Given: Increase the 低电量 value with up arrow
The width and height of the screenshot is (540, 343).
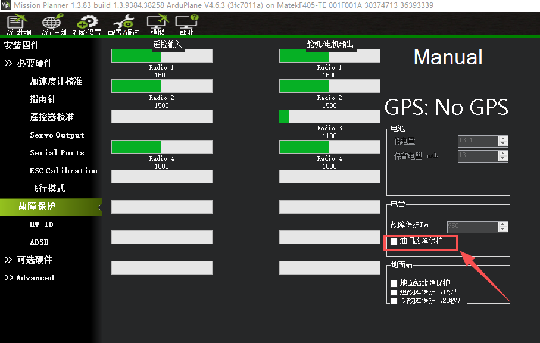Looking at the screenshot, I should [x=503, y=138].
